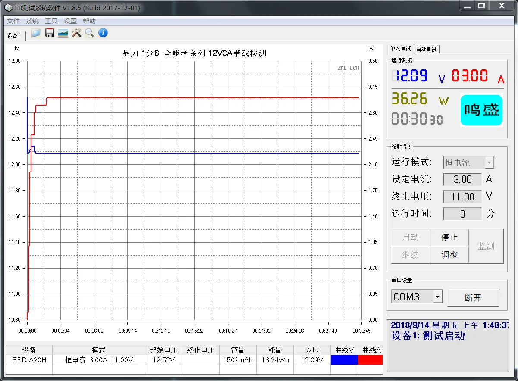This screenshot has width=518, height=381.
Task: Open the 文件 menu
Action: click(13, 21)
